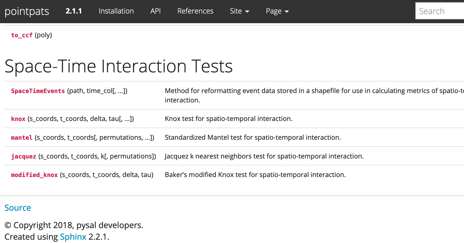Screen dimensions: 464x243
Task: Click the 2.1.1 version label
Action: [74, 11]
